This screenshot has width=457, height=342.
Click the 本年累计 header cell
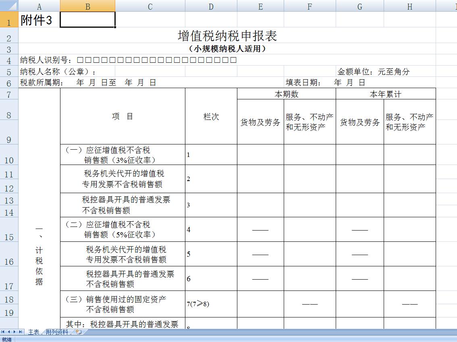(x=386, y=94)
